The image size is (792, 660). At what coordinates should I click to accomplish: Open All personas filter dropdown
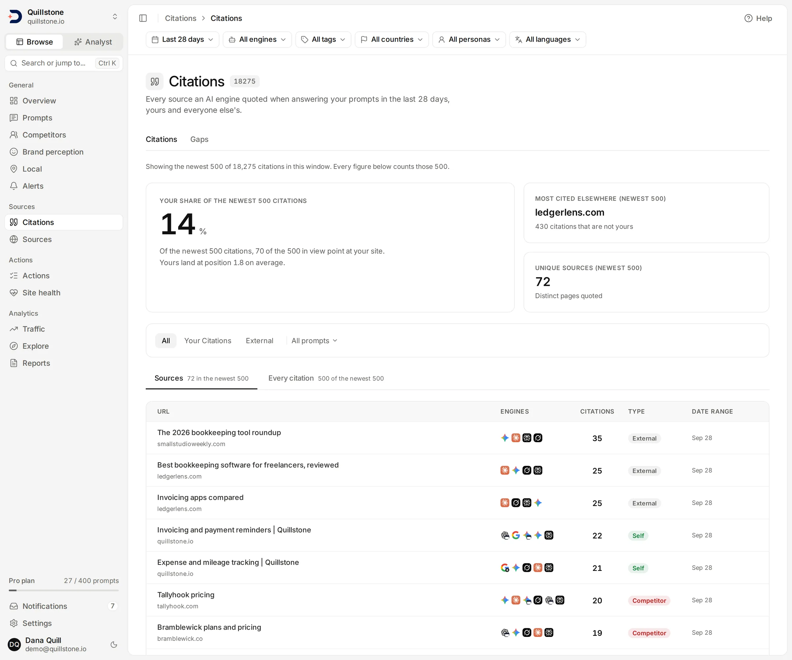pos(469,40)
